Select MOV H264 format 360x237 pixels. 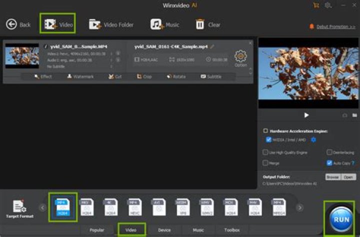pos(231,207)
